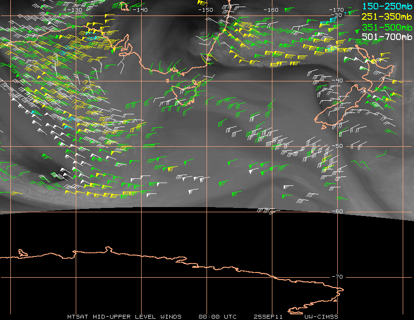Click the 25SEP11 date label
The height and width of the screenshot is (320, 414).
(x=268, y=317)
